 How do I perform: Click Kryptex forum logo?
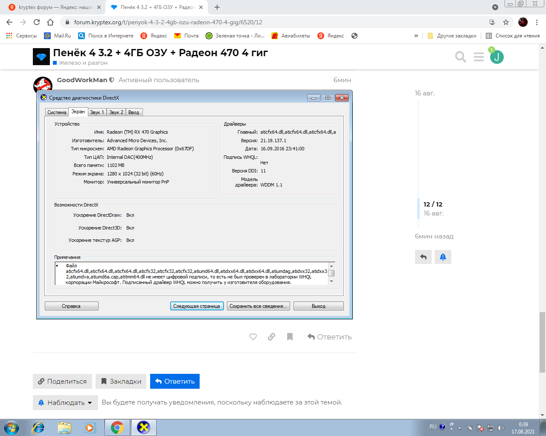[41, 57]
